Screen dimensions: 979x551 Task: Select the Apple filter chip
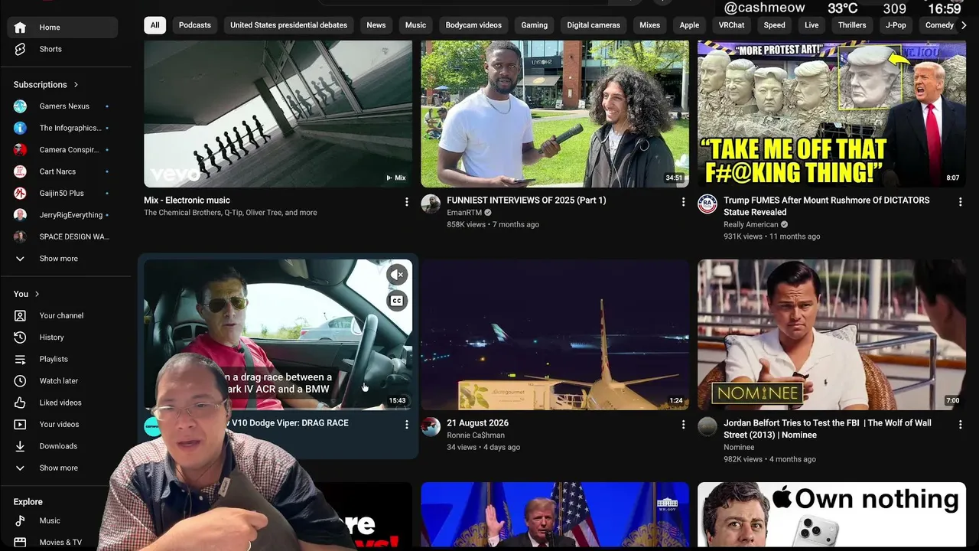coord(689,25)
